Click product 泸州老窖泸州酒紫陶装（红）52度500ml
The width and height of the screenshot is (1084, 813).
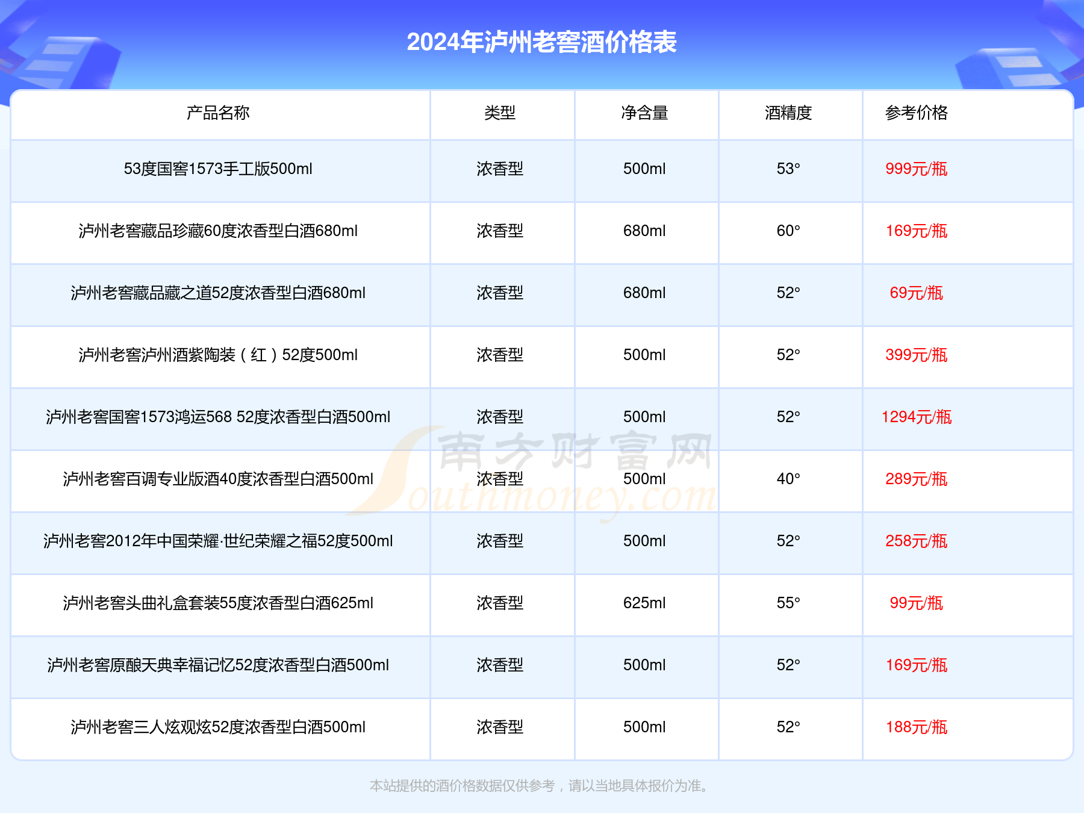click(x=218, y=355)
